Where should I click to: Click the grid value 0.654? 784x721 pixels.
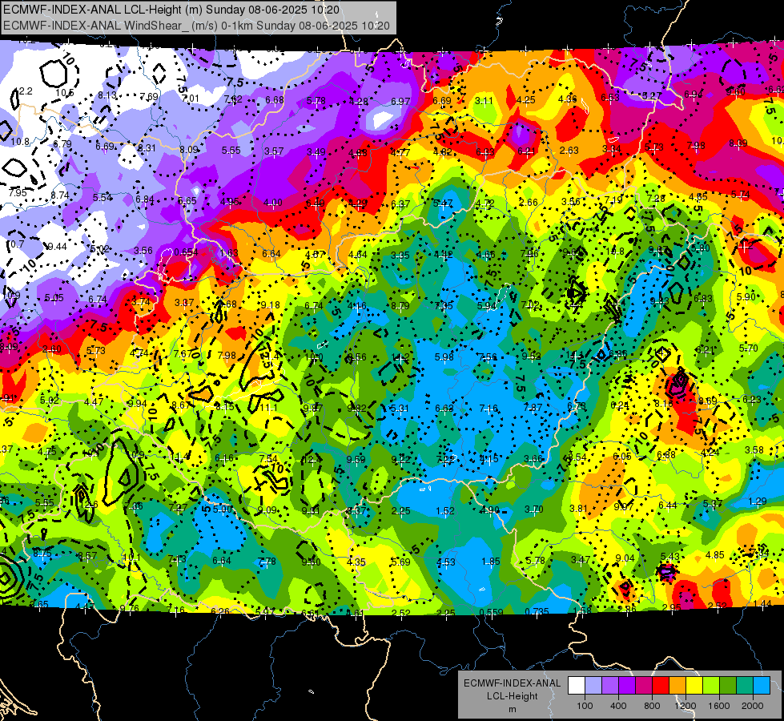[186, 252]
